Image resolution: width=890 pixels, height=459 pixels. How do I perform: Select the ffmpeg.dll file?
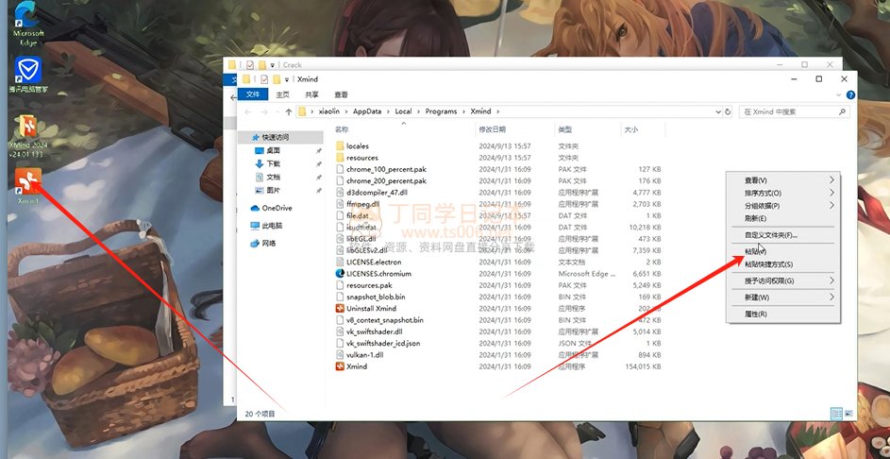[358, 204]
